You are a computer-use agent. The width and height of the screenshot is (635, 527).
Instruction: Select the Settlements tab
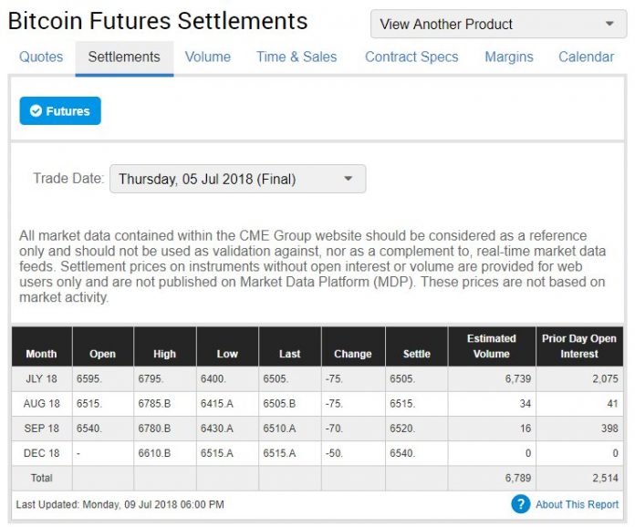pyautogui.click(x=124, y=57)
